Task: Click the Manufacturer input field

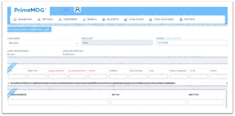Action: [58, 102]
